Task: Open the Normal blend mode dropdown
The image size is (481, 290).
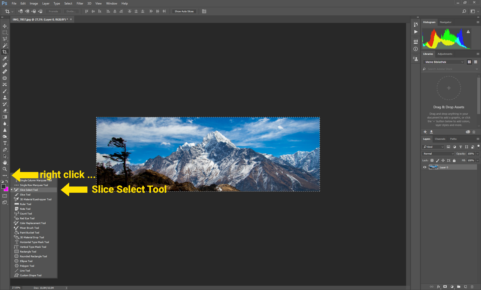Action: click(x=438, y=153)
